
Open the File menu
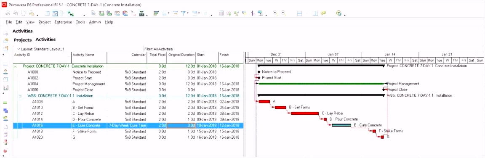click(9, 22)
